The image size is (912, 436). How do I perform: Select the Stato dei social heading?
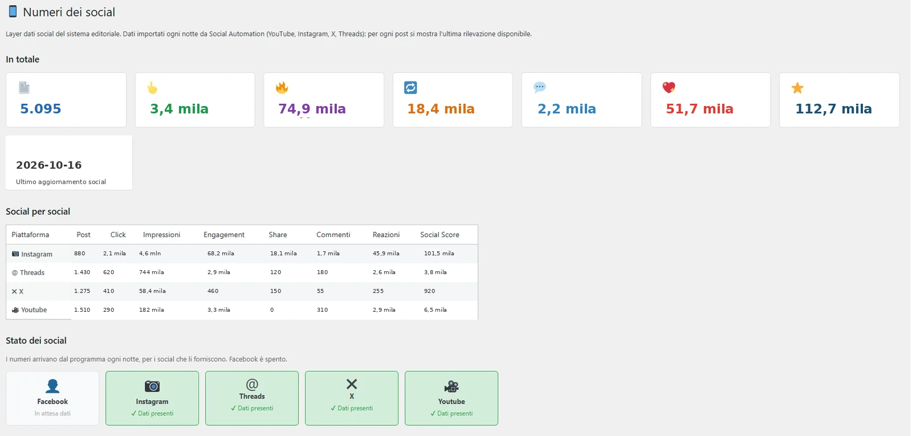pyautogui.click(x=36, y=341)
